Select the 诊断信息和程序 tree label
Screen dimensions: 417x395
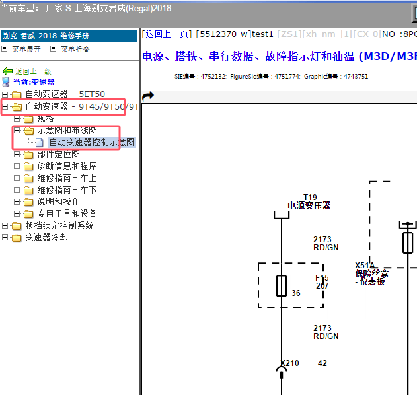[67, 166]
